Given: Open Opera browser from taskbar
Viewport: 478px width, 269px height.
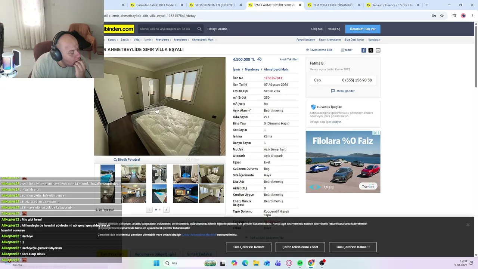Looking at the screenshot, I should (289, 263).
